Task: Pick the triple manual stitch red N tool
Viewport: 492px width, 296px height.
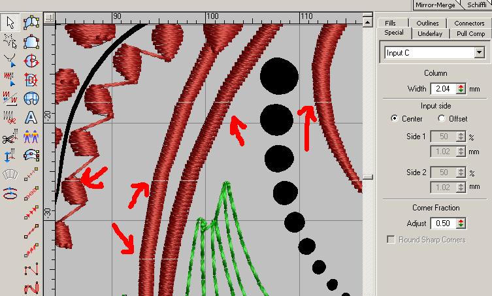Action: (x=31, y=288)
